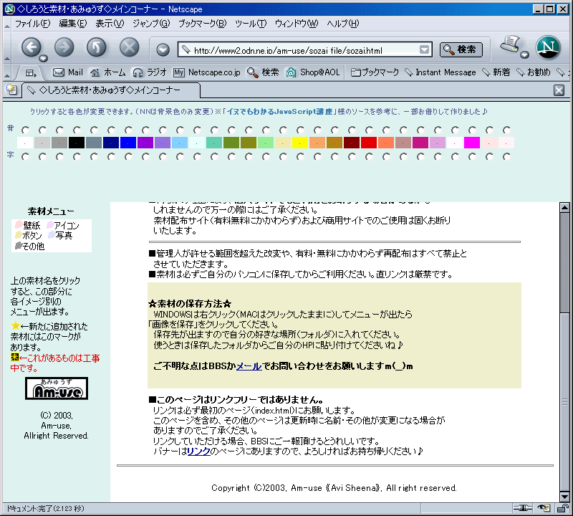Select text-color radio below the black swatch

coord(77,156)
